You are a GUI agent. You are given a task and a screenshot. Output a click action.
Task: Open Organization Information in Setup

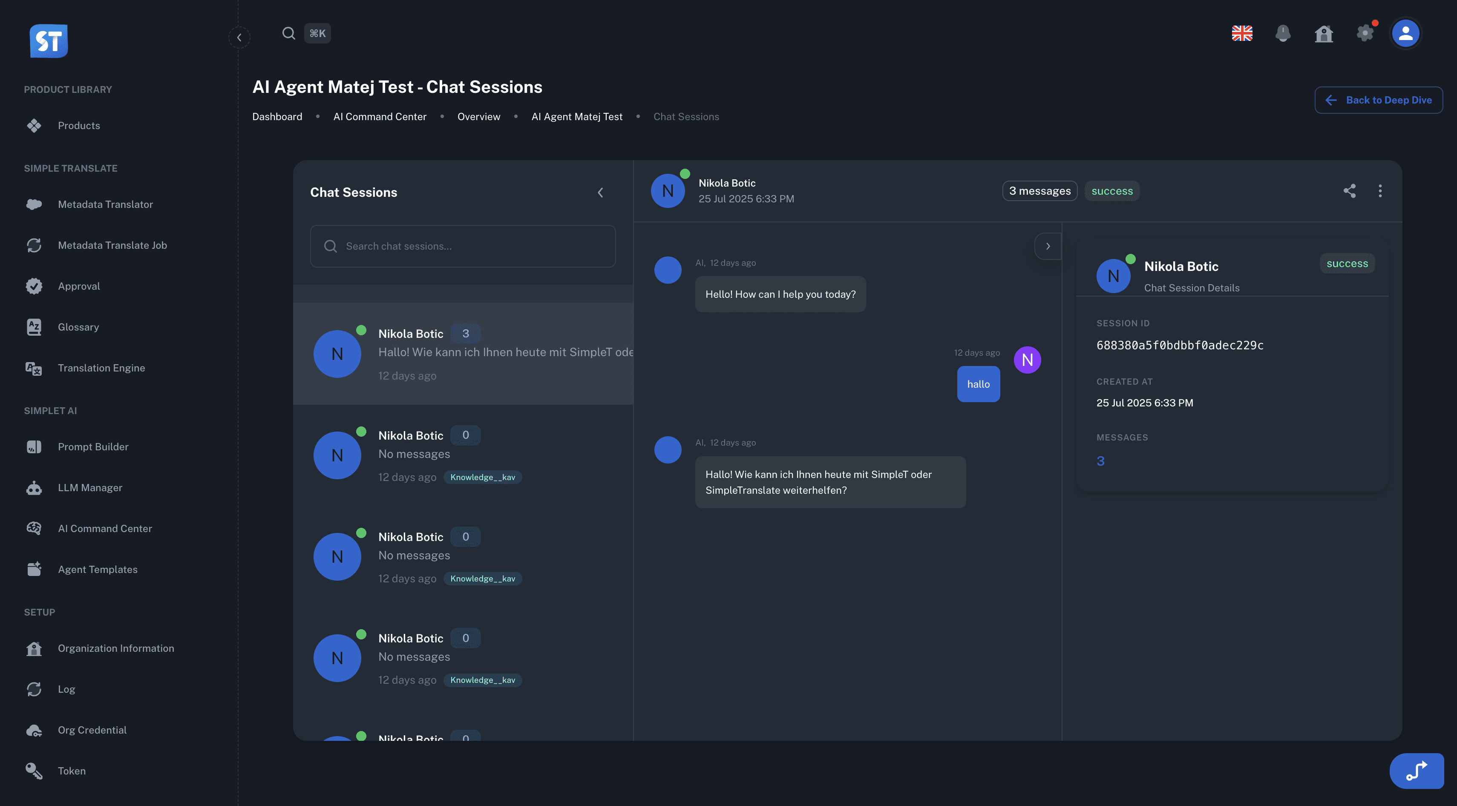pos(116,648)
